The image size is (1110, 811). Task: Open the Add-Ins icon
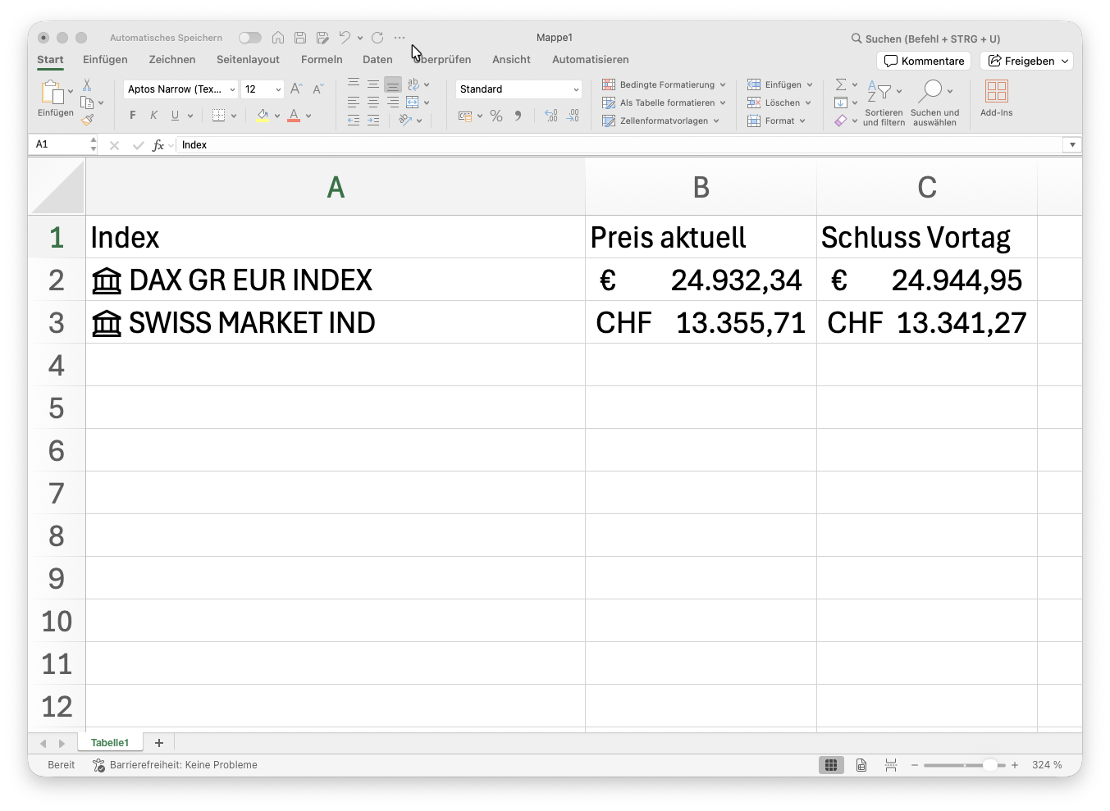(997, 92)
